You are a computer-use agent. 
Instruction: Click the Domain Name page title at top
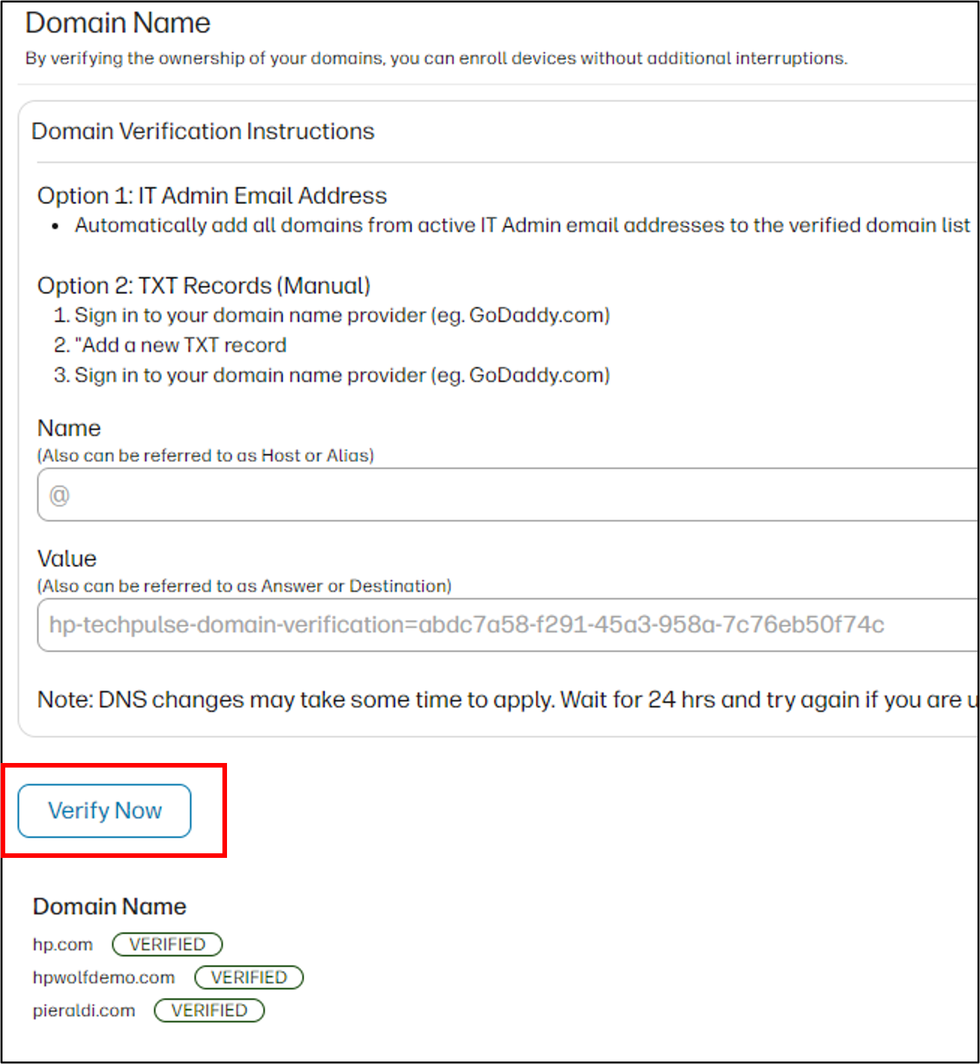[x=118, y=23]
